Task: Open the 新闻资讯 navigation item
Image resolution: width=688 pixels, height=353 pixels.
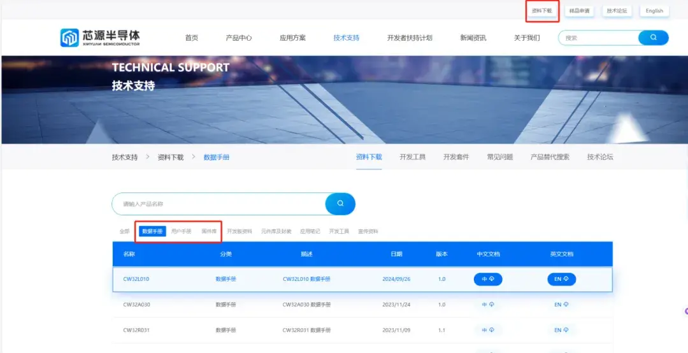Action: [473, 38]
